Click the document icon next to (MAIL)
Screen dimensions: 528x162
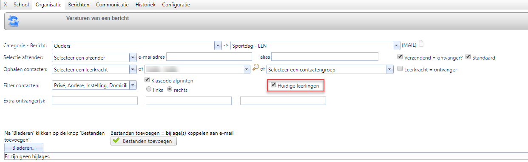tap(421, 44)
